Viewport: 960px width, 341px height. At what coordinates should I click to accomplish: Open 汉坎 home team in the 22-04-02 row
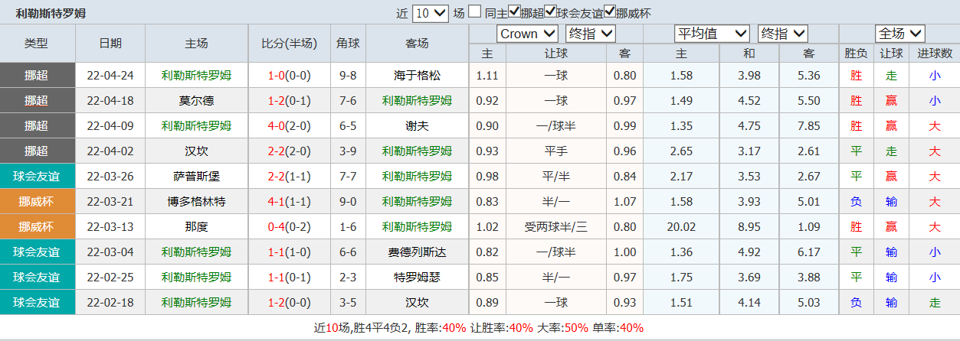pyautogui.click(x=196, y=151)
